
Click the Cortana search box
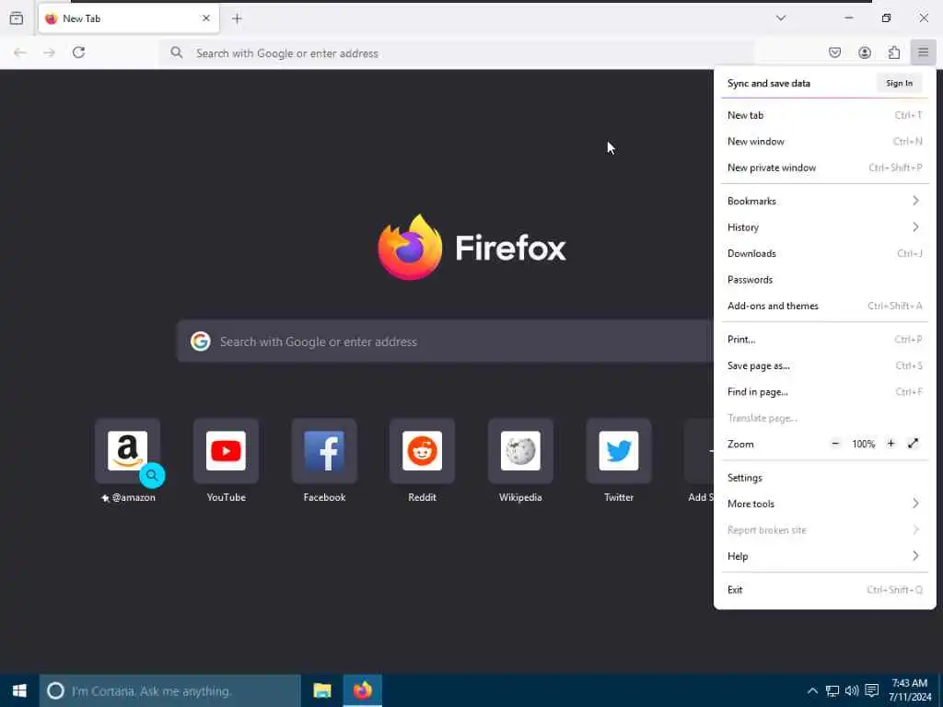(x=170, y=690)
